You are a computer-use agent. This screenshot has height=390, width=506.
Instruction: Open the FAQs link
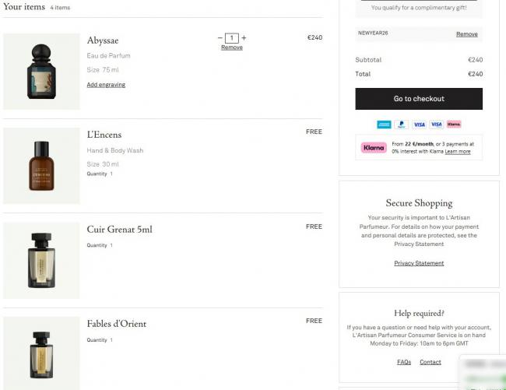pos(404,362)
